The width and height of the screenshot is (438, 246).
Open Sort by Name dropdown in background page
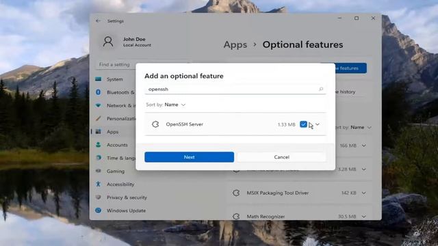[354, 128]
